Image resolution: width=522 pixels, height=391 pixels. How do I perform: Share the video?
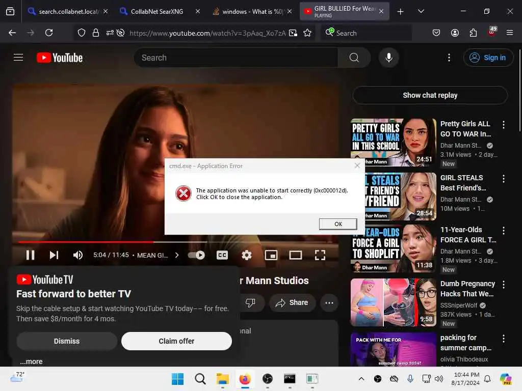[292, 302]
